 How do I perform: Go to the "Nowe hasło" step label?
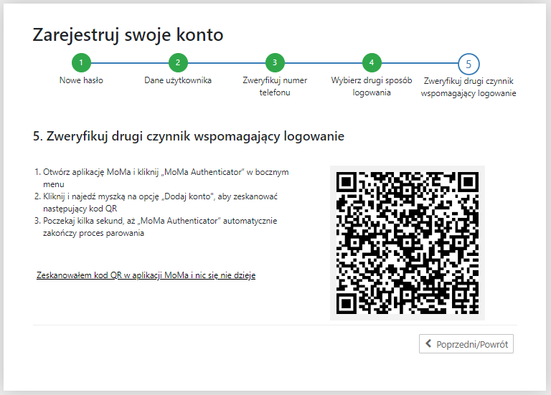(x=81, y=80)
